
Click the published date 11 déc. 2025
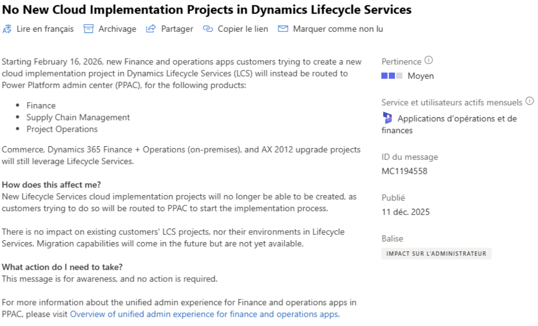405,212
